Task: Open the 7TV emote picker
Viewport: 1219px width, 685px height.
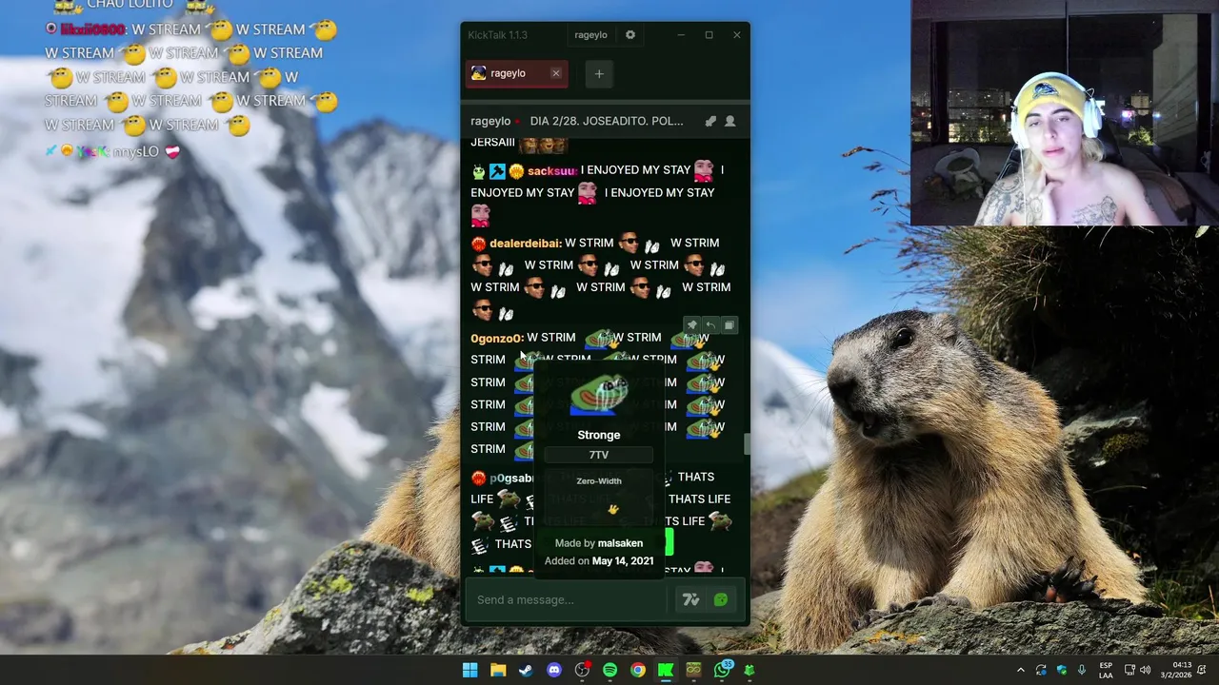Action: 690,599
